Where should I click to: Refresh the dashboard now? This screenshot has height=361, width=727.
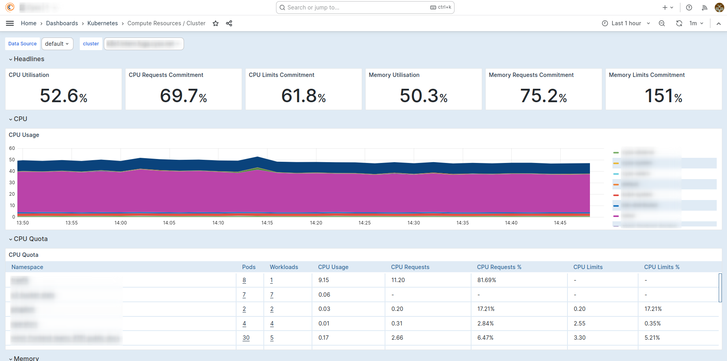pyautogui.click(x=679, y=23)
